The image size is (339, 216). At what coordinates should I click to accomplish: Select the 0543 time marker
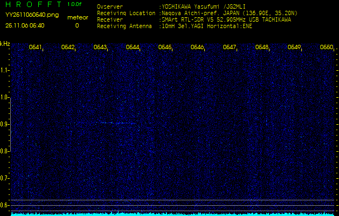tap(100, 48)
